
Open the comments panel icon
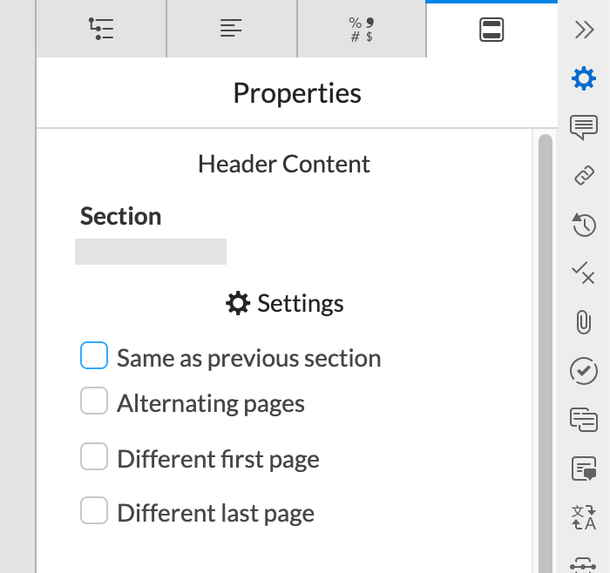click(583, 127)
